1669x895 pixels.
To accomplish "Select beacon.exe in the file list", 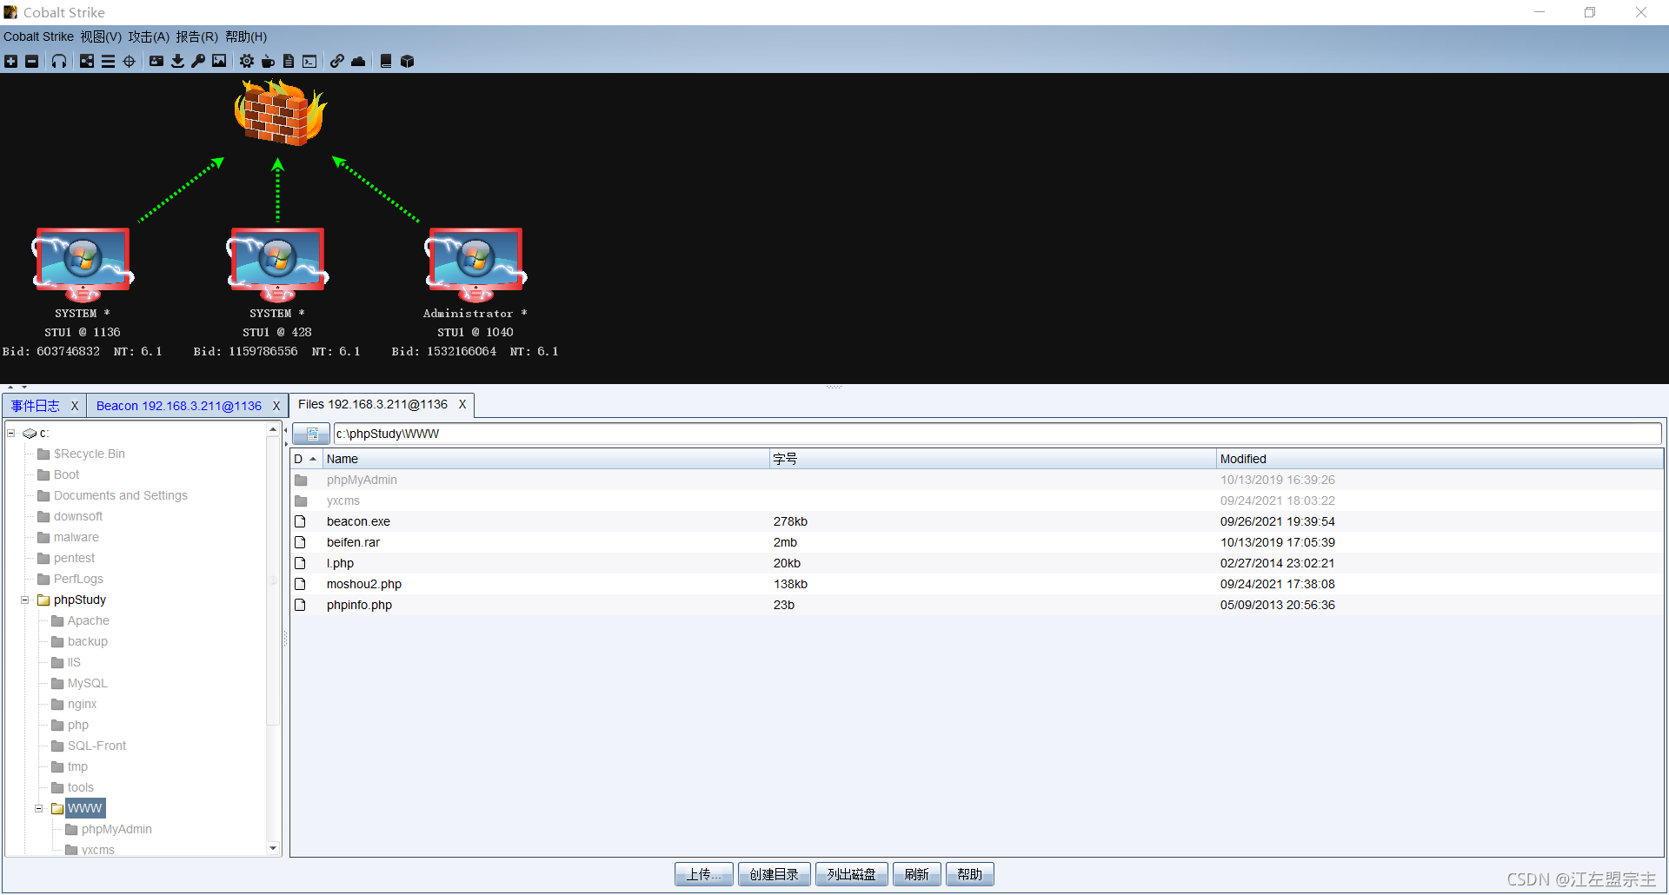I will (977, 521).
